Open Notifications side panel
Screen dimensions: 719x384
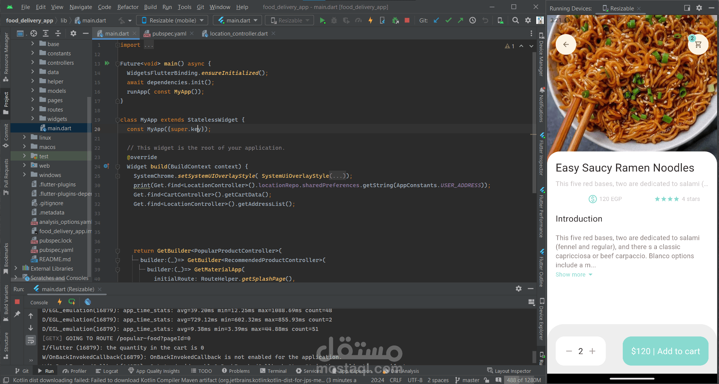coord(541,105)
